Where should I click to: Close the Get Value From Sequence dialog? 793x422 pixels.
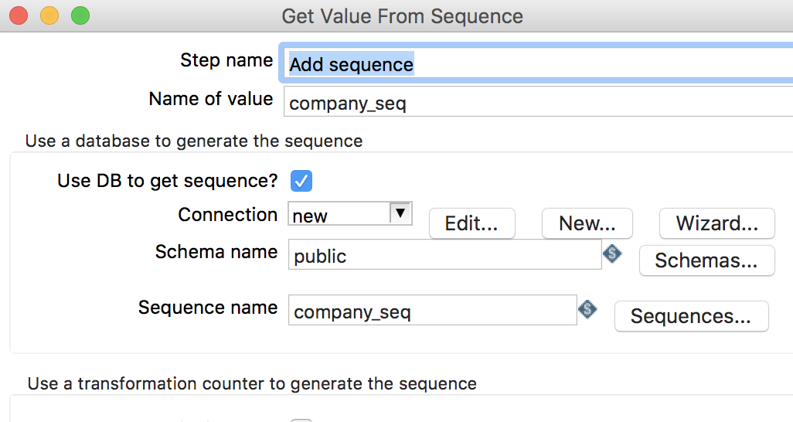[x=19, y=15]
